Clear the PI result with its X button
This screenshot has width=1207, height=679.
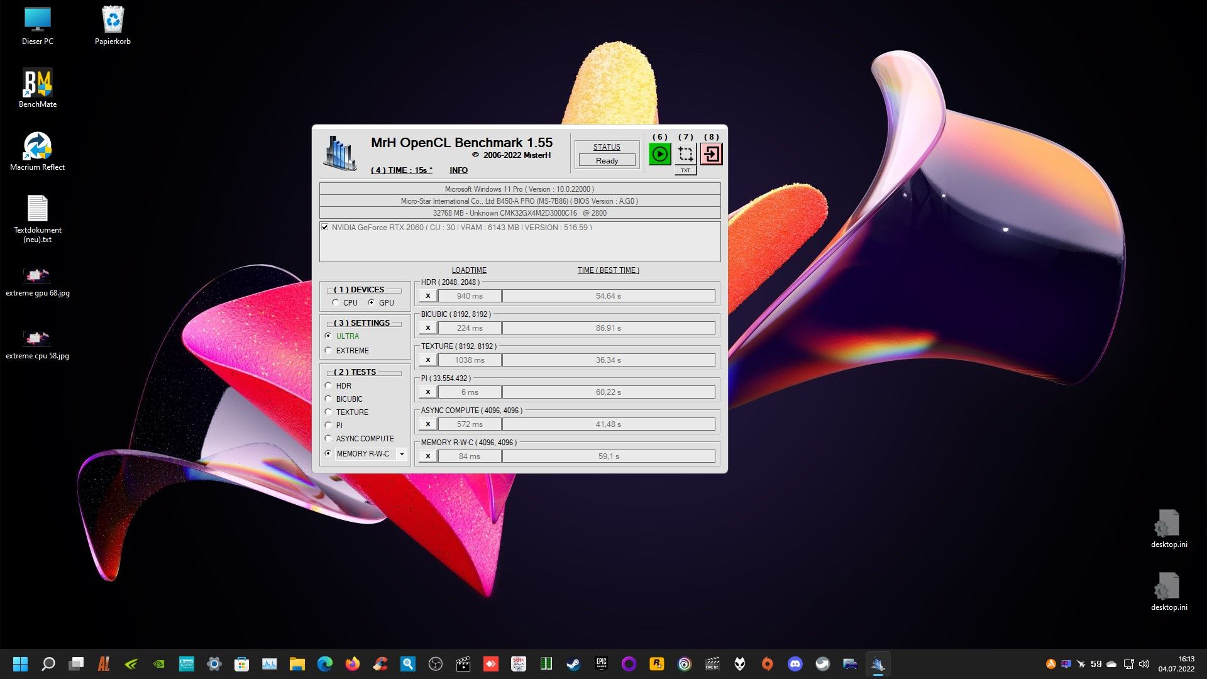pos(427,392)
